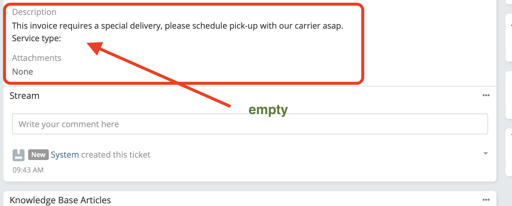
Task: Click the gray New status badge
Action: click(x=38, y=155)
